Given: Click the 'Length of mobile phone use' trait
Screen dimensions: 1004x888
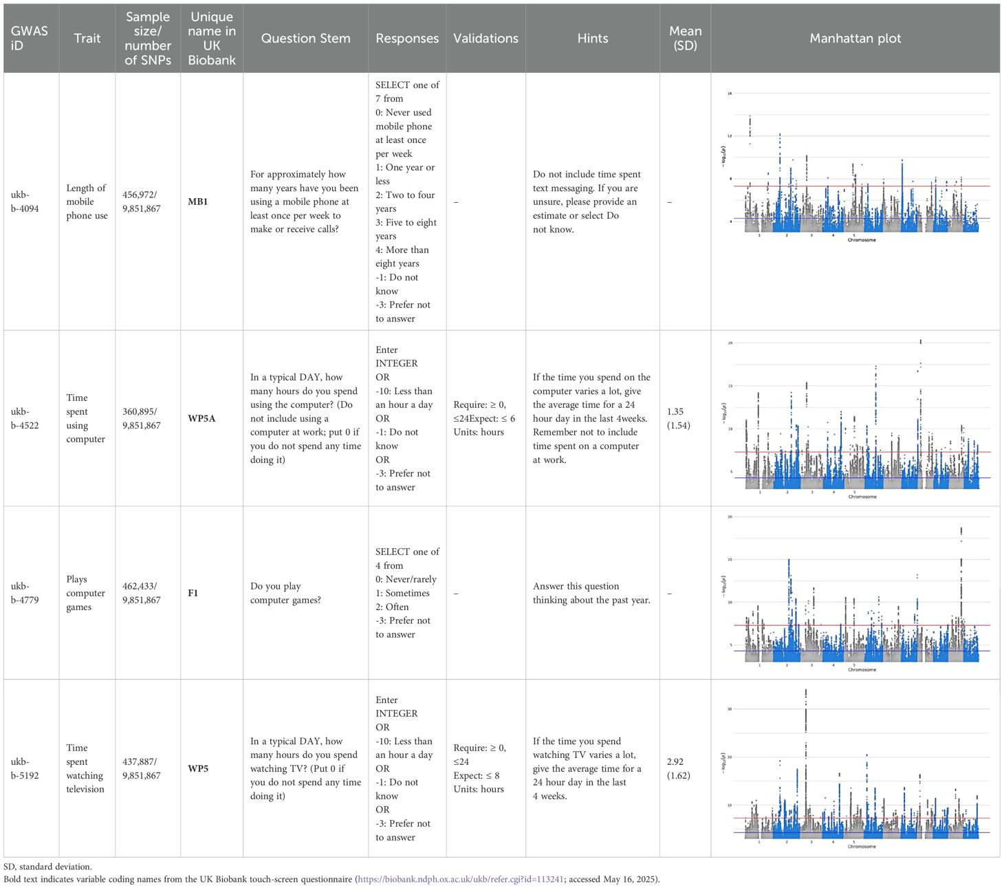Looking at the screenshot, I should tap(87, 202).
